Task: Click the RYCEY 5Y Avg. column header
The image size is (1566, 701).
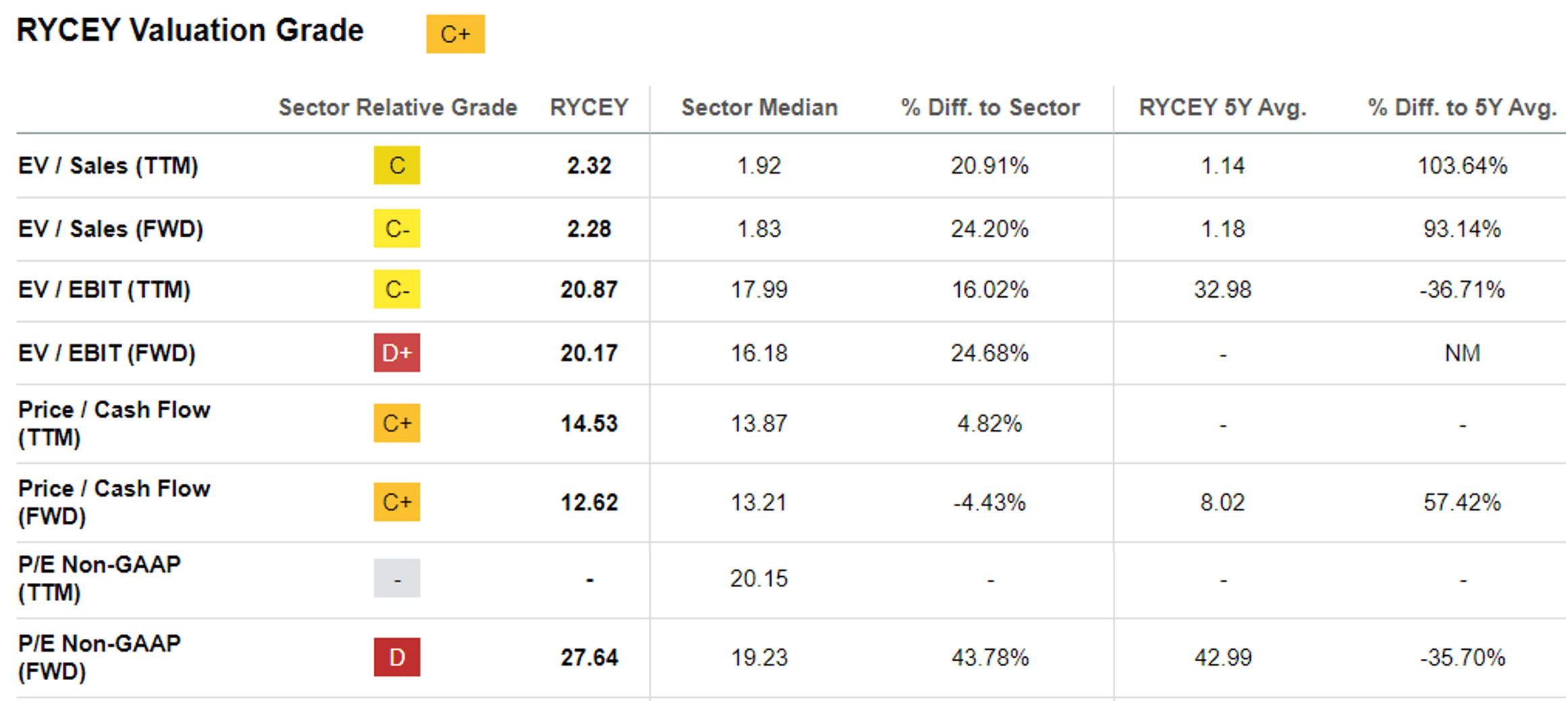Action: pyautogui.click(x=1222, y=107)
